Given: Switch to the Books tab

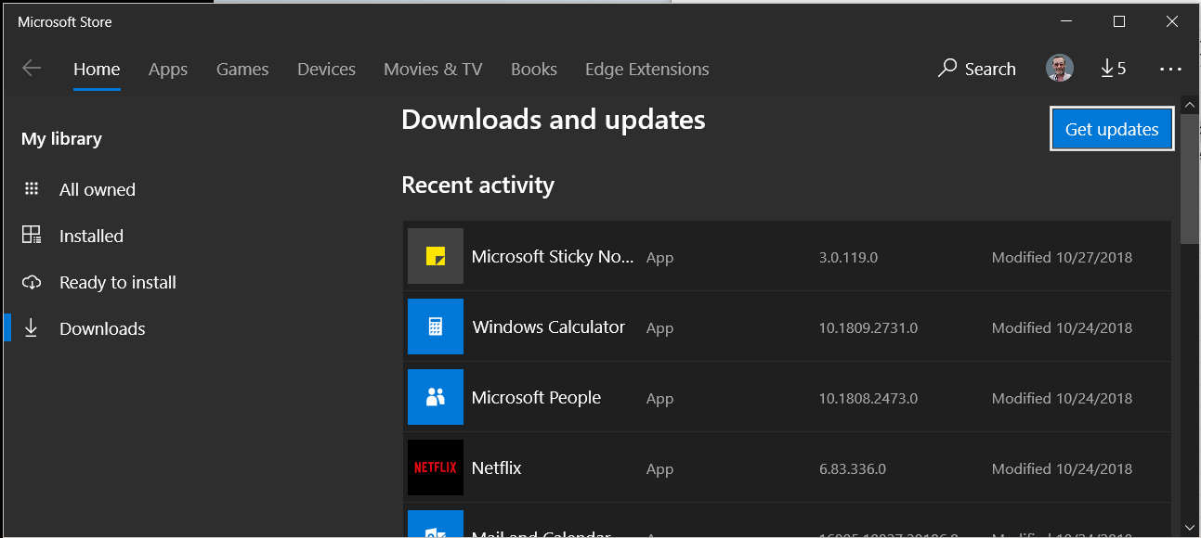Looking at the screenshot, I should (x=534, y=69).
